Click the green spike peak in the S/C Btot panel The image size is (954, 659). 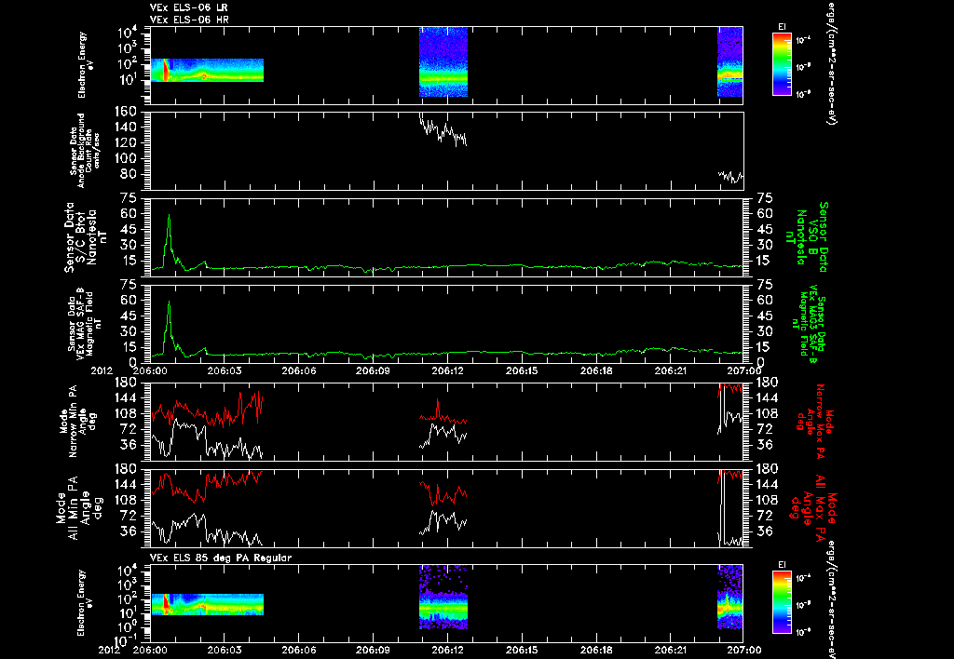(170, 215)
